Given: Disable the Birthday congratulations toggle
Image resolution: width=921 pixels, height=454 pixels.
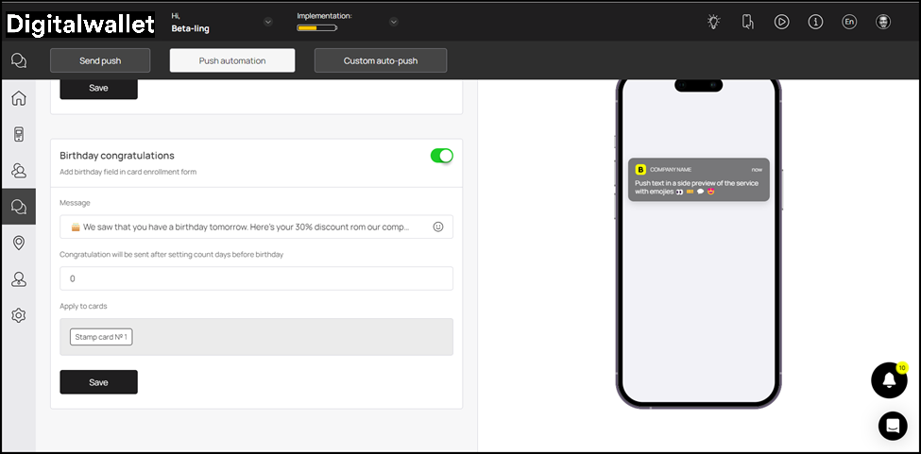Looking at the screenshot, I should 441,156.
